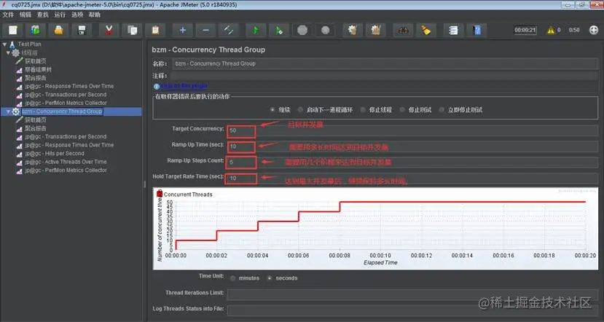The width and height of the screenshot is (604, 322).
Task: Click the Test Plan flask icon
Action: click(12, 44)
